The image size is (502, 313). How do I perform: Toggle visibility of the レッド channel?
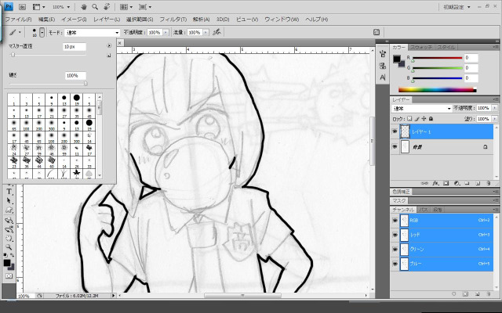(x=395, y=235)
